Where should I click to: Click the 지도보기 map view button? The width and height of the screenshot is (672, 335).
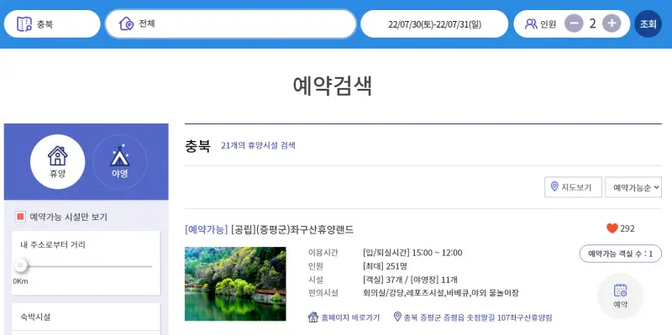pyautogui.click(x=573, y=187)
